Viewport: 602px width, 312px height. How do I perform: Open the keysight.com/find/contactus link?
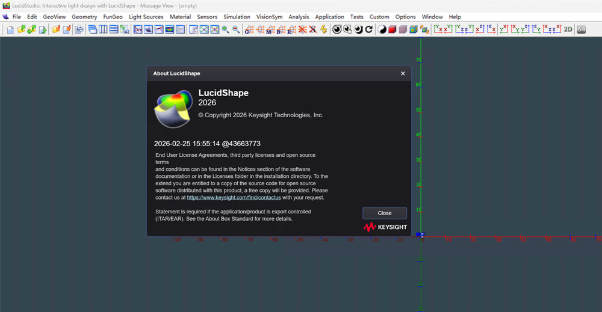pos(234,198)
